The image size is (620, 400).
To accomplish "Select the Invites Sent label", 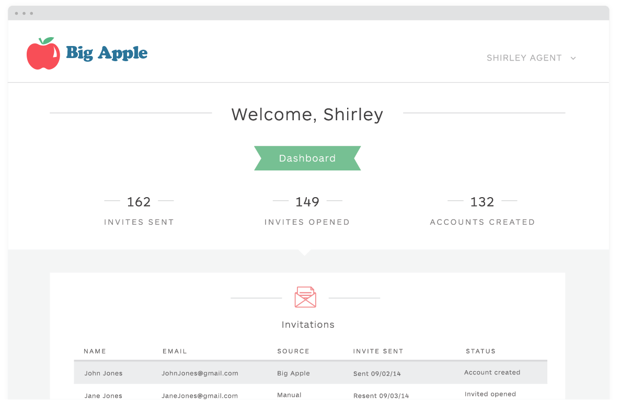I will coord(139,222).
